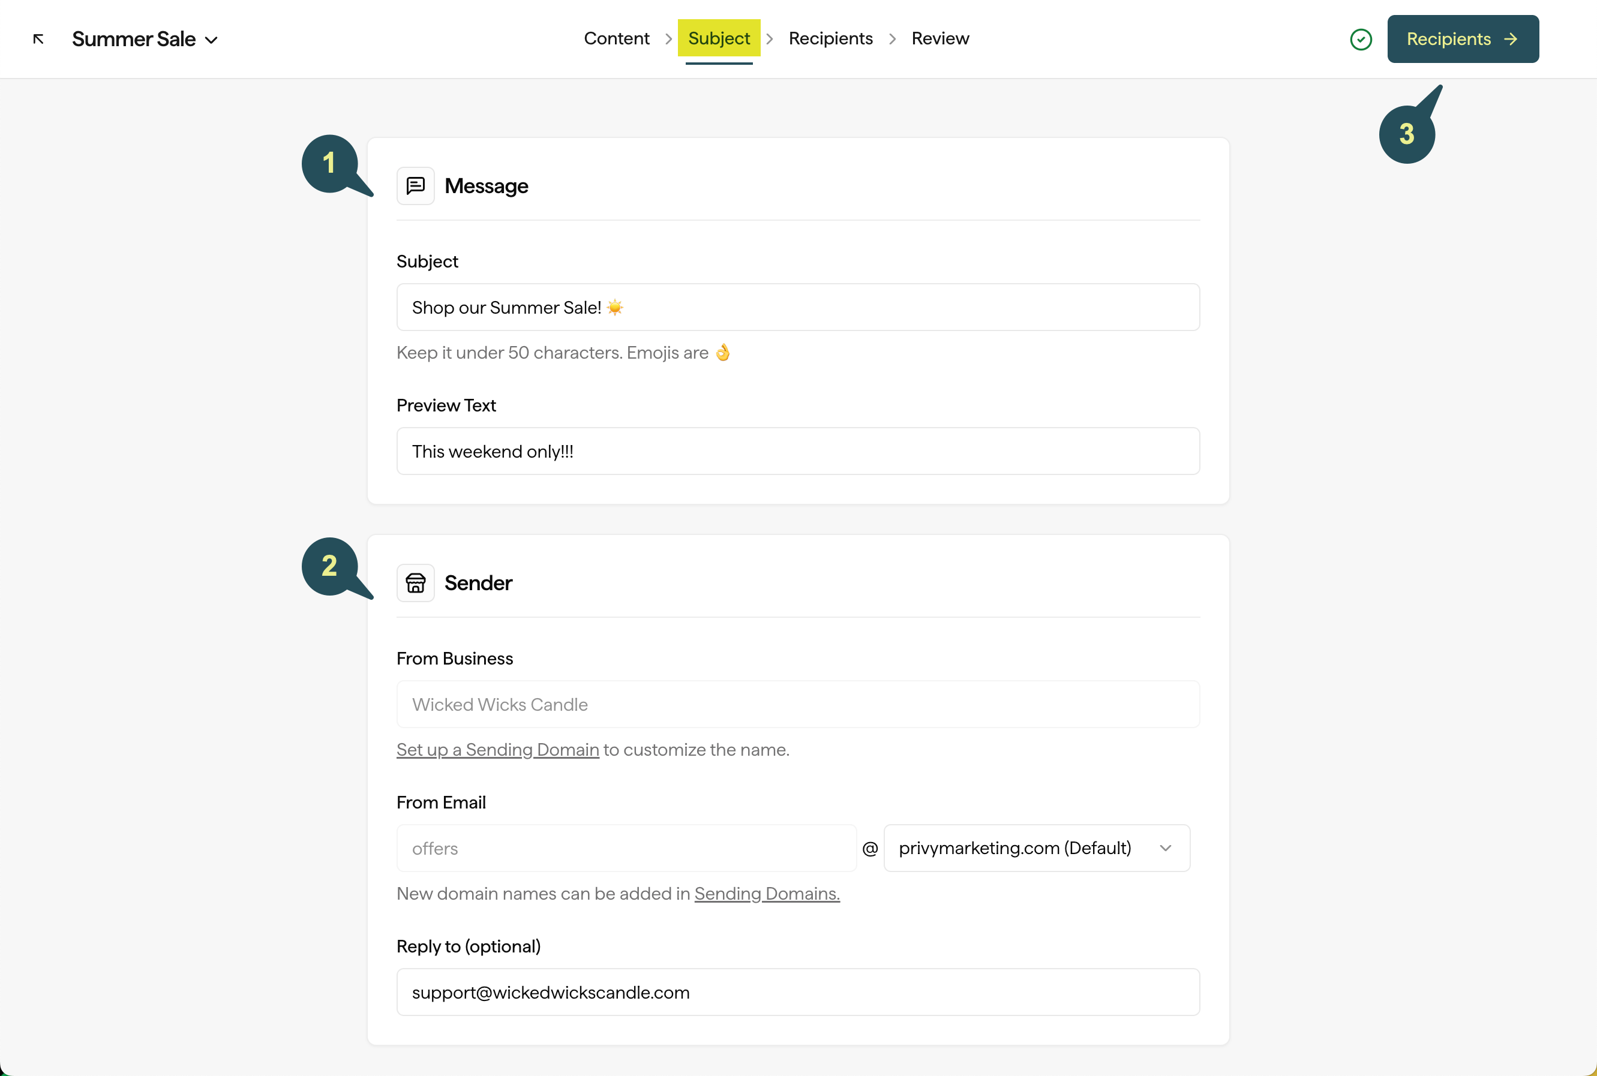Open the Set up a Sending Domain link
This screenshot has width=1597, height=1076.
[x=497, y=749]
